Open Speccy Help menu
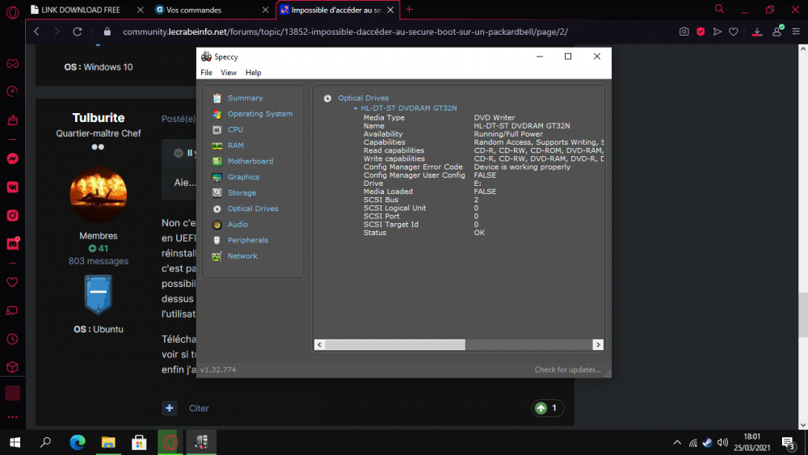808x455 pixels. pos(253,73)
